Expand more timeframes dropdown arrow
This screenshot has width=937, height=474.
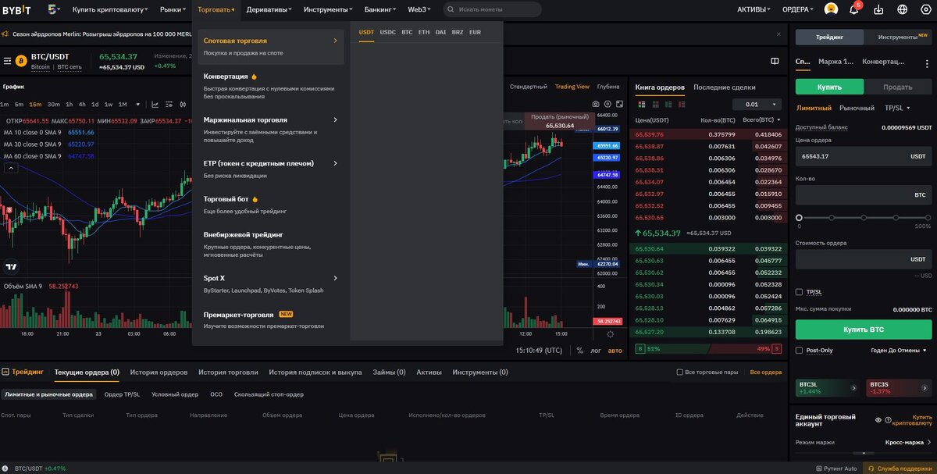tap(138, 104)
